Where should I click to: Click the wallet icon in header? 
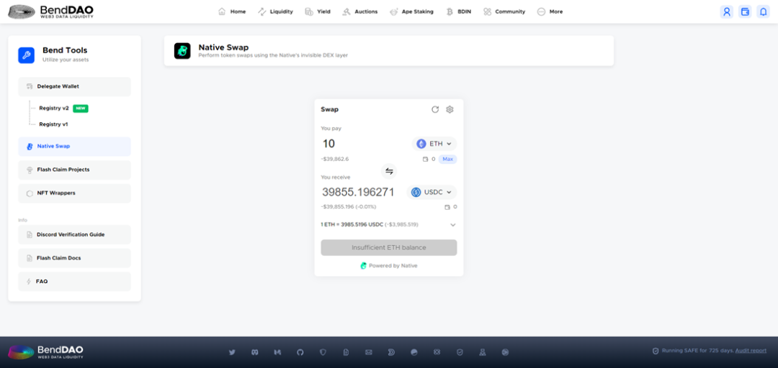(x=745, y=11)
